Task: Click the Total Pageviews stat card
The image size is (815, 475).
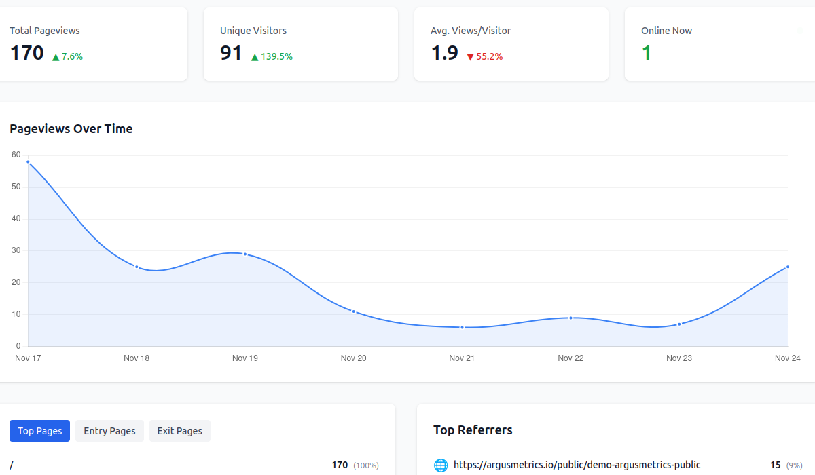Action: pyautogui.click(x=94, y=43)
